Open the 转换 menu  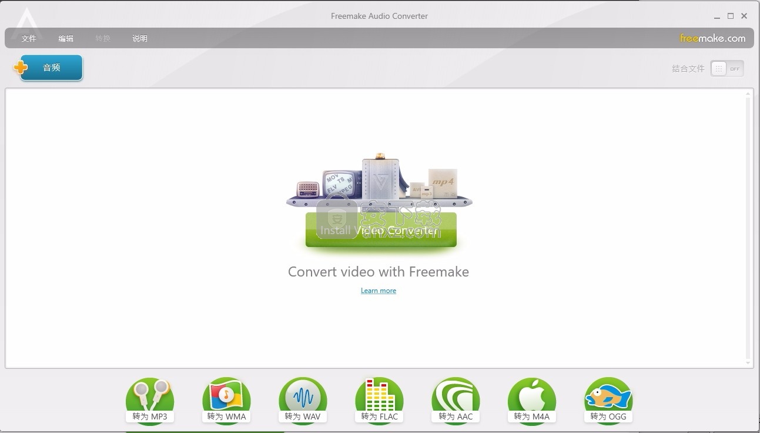103,39
